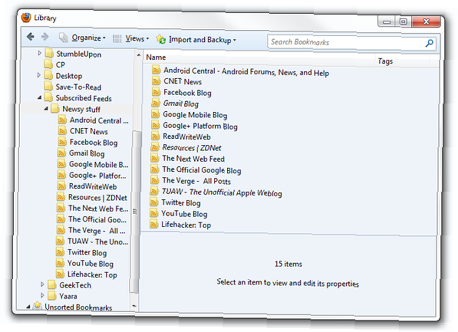Click ReadWriteWeb feed icon in list
The height and width of the screenshot is (332, 458).
coord(155,136)
